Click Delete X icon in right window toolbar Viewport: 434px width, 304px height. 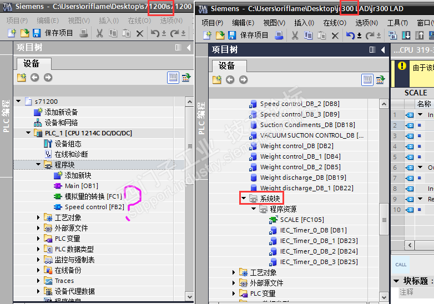(x=335, y=36)
